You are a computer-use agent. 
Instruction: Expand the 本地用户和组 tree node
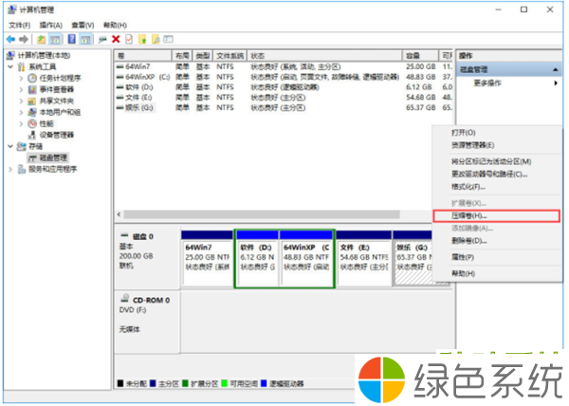point(21,112)
